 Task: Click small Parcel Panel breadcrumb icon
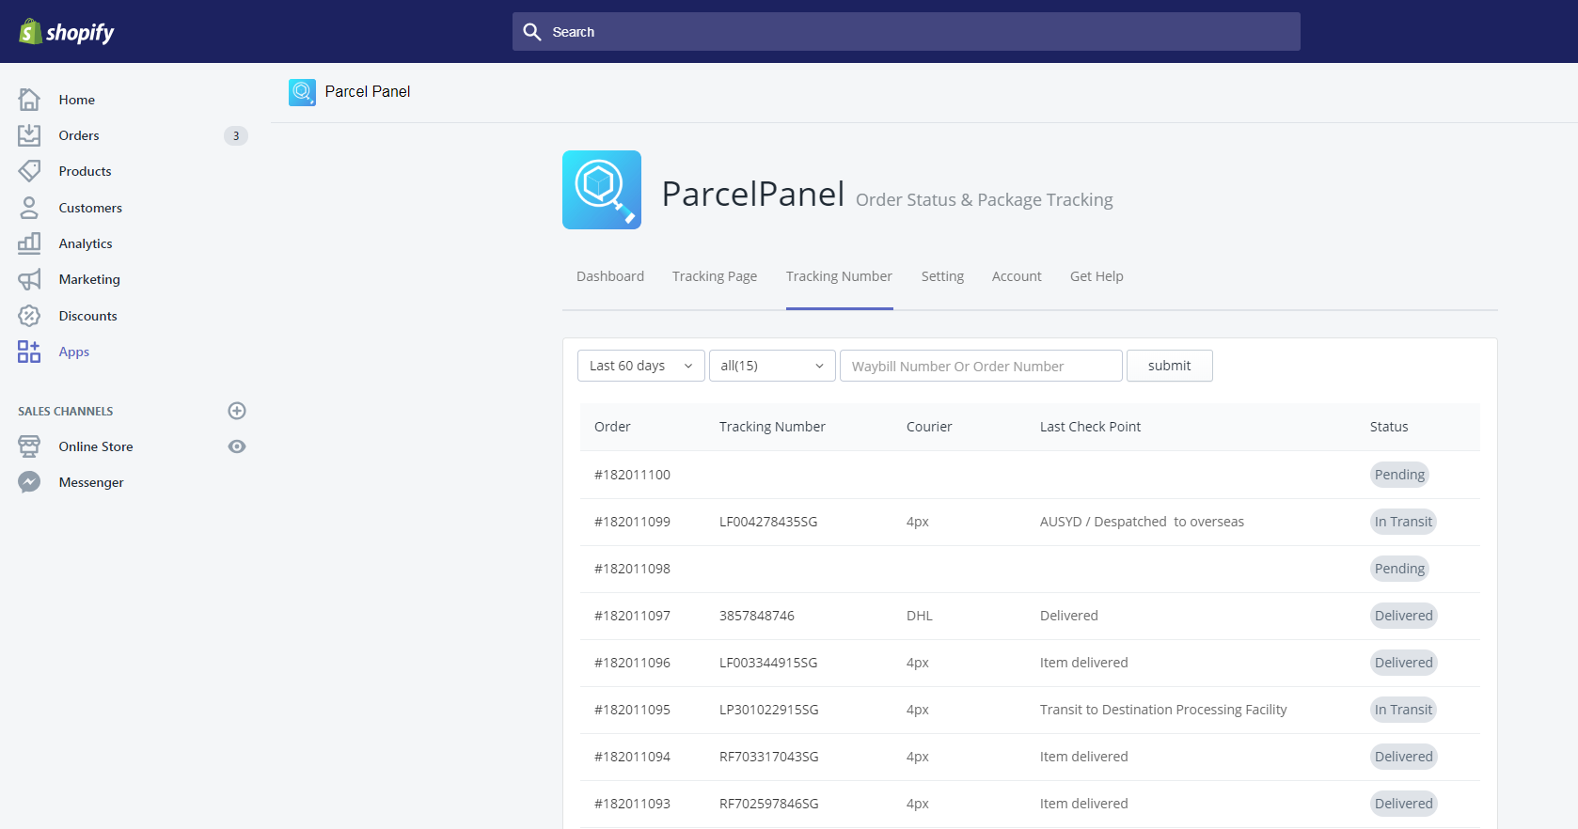(302, 92)
